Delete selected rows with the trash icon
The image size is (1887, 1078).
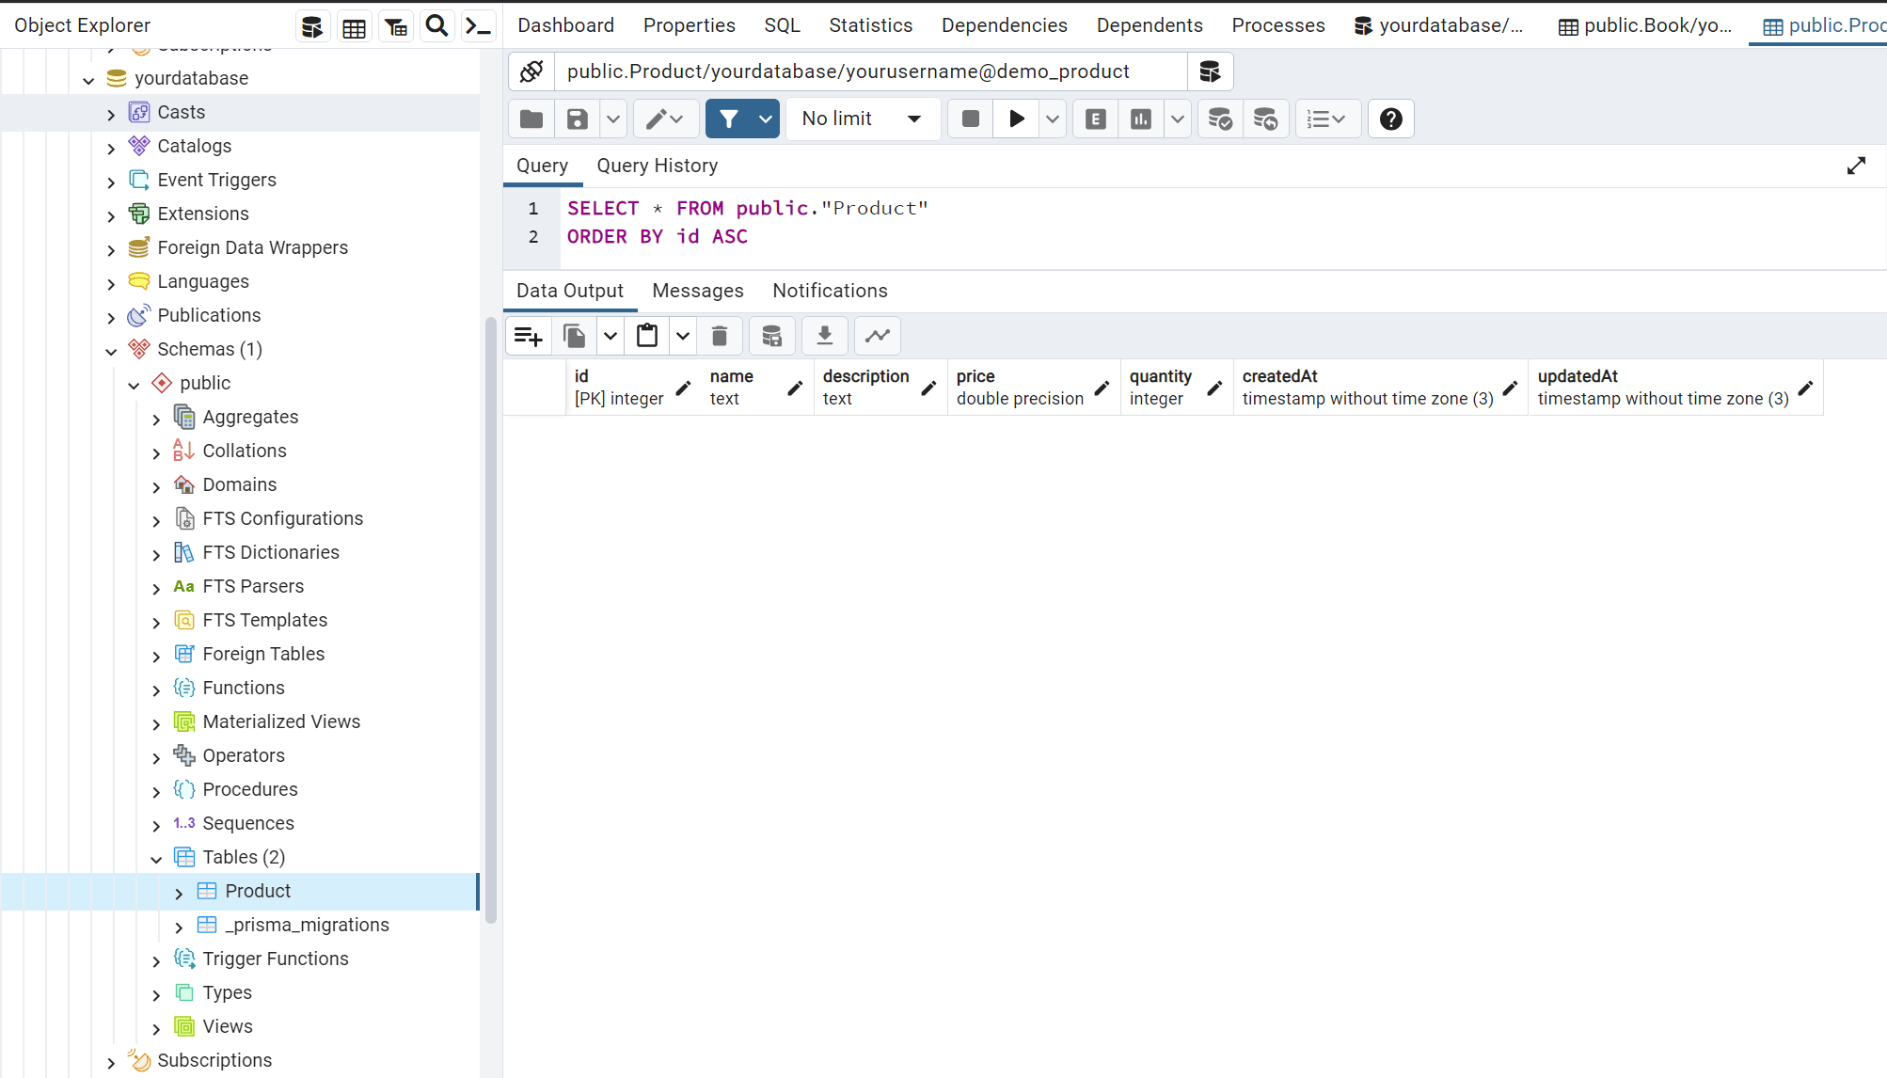tap(720, 336)
